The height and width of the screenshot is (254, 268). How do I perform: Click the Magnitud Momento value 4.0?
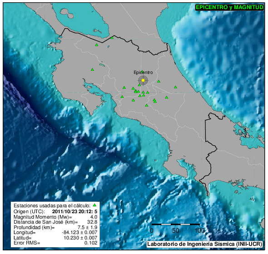click(x=94, y=217)
